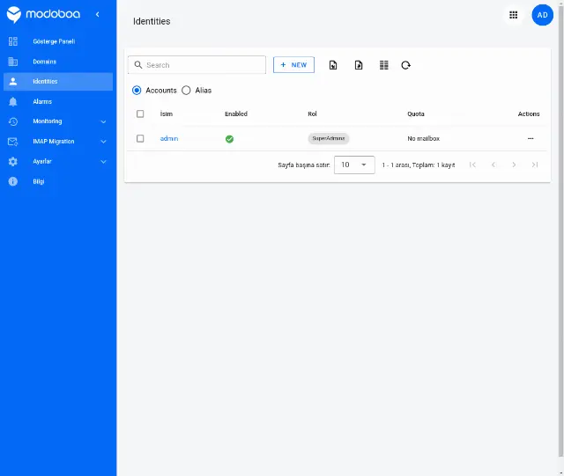Click the NEW button
The height and width of the screenshot is (476, 564).
[x=293, y=64]
